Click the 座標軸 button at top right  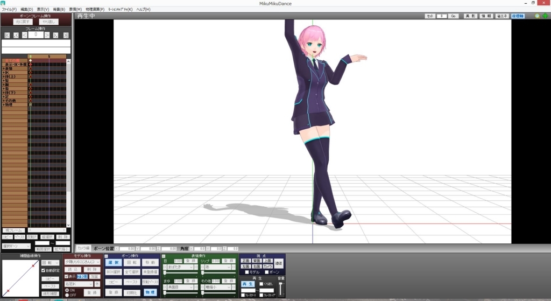tap(518, 16)
